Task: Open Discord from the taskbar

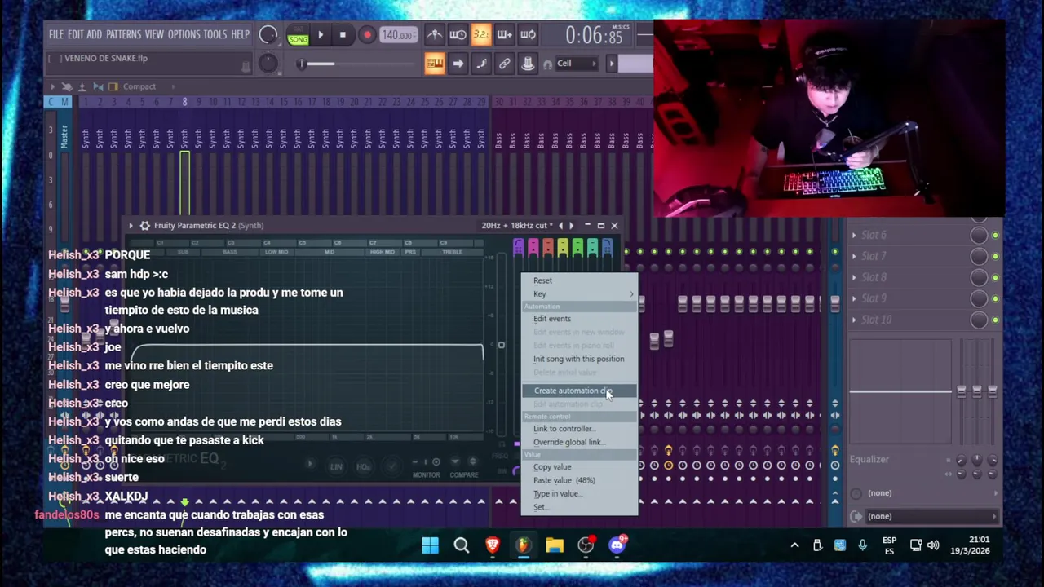Action: [x=617, y=545]
